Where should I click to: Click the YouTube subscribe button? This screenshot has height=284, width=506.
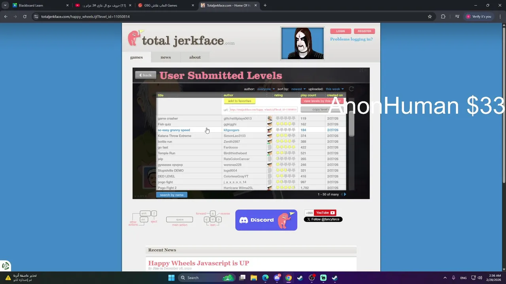click(x=325, y=213)
